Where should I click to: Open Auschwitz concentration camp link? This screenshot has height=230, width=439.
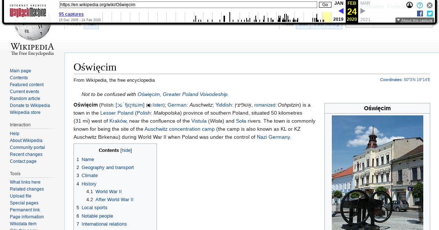[x=180, y=129]
